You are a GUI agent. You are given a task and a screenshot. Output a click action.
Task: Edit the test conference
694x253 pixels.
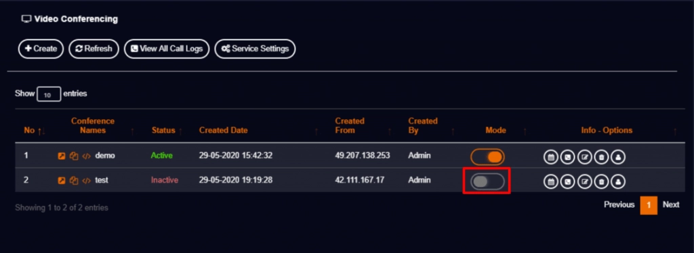click(585, 181)
